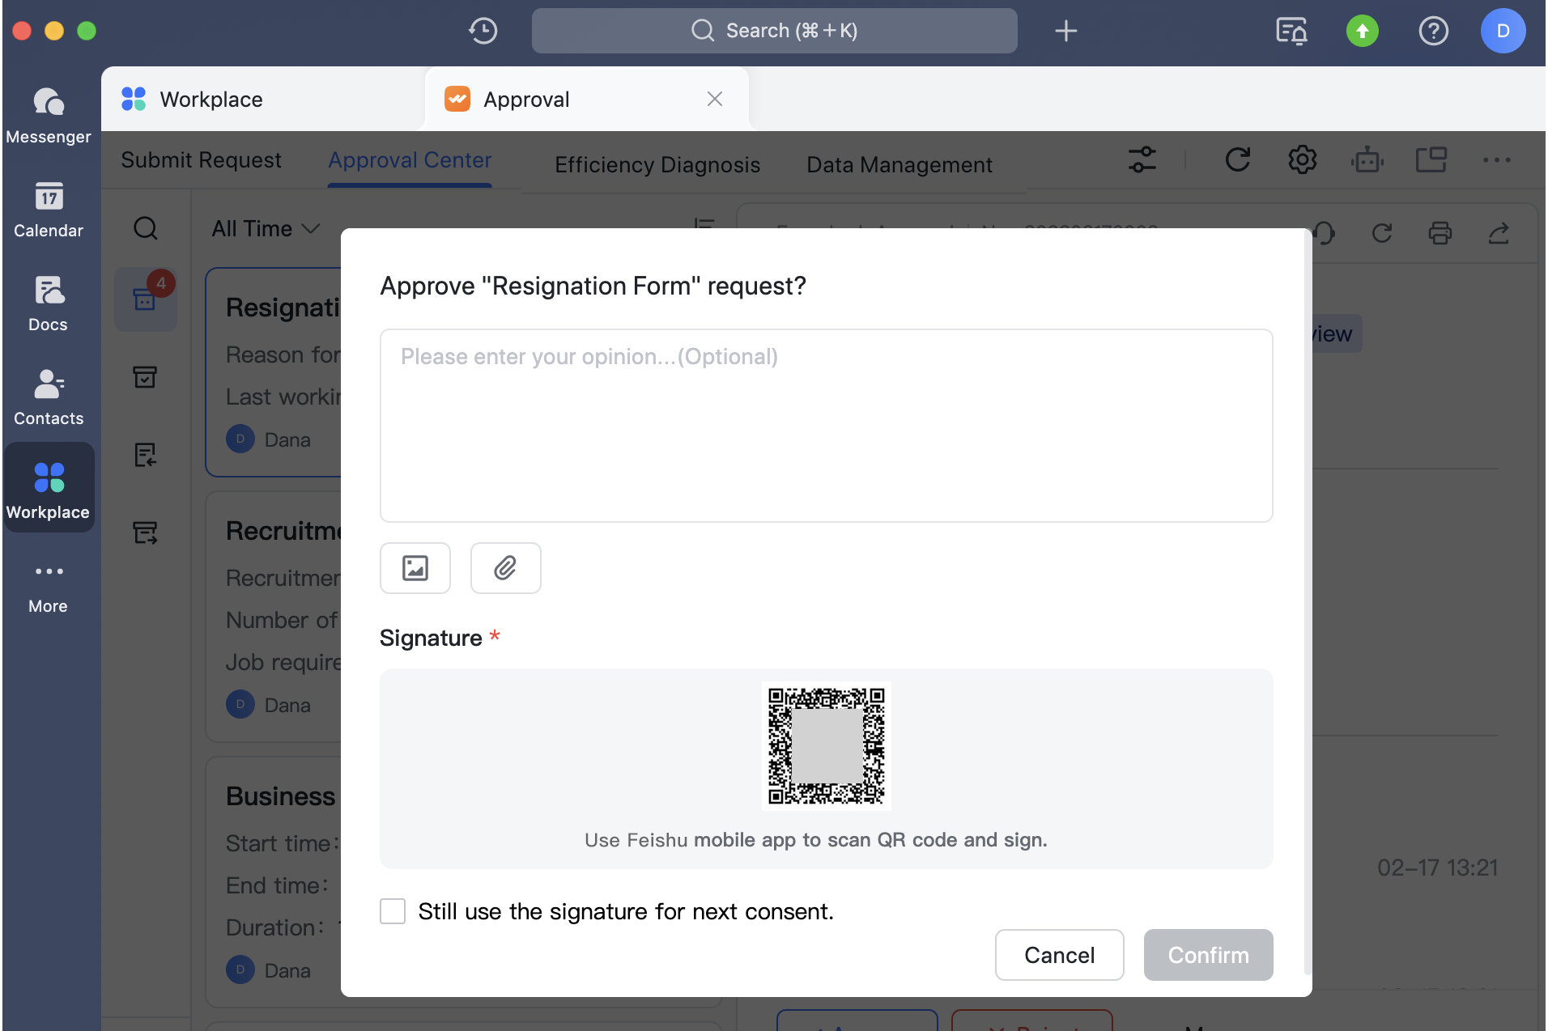
Task: Open approval settings gear icon
Action: pyautogui.click(x=1302, y=159)
